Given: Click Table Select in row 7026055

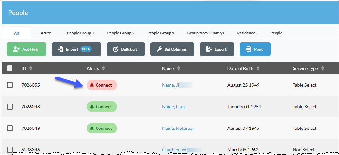Looking at the screenshot, I should 305,85.
